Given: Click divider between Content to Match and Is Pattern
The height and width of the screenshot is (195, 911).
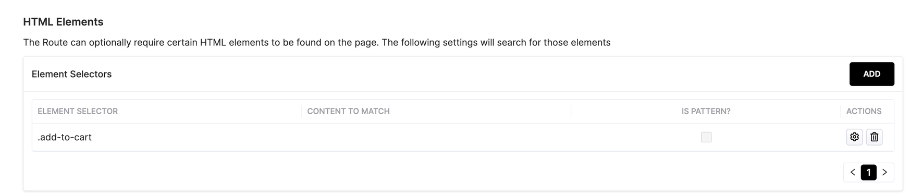Looking at the screenshot, I should point(571,111).
